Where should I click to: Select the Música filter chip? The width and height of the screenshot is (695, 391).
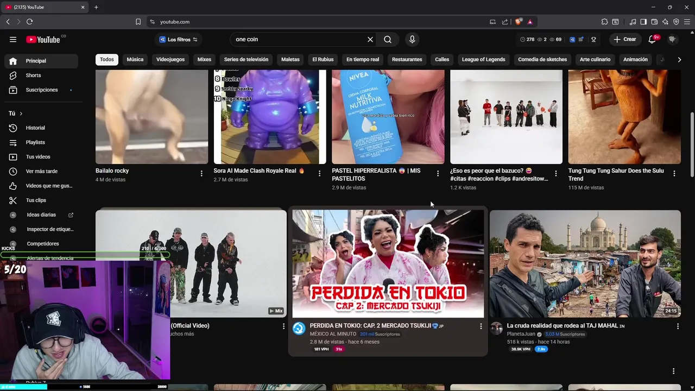tap(135, 60)
